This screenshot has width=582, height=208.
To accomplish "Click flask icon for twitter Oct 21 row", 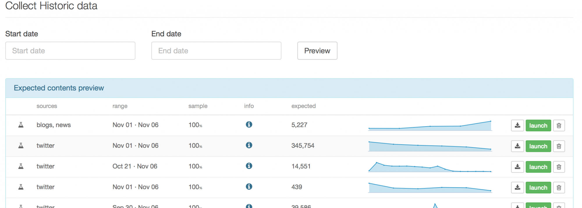I will click(x=21, y=166).
